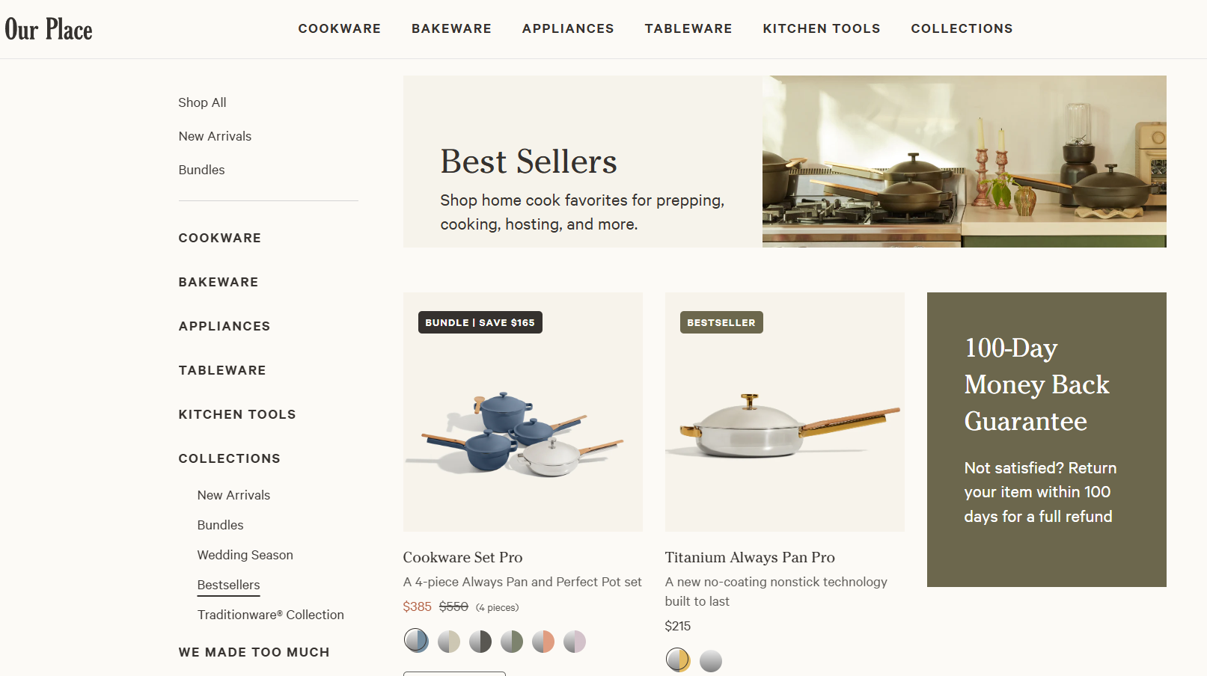Screen dimensions: 1207x676
Task: Choose the cream/beige swatch for Cookware Set Pro
Action: click(449, 642)
